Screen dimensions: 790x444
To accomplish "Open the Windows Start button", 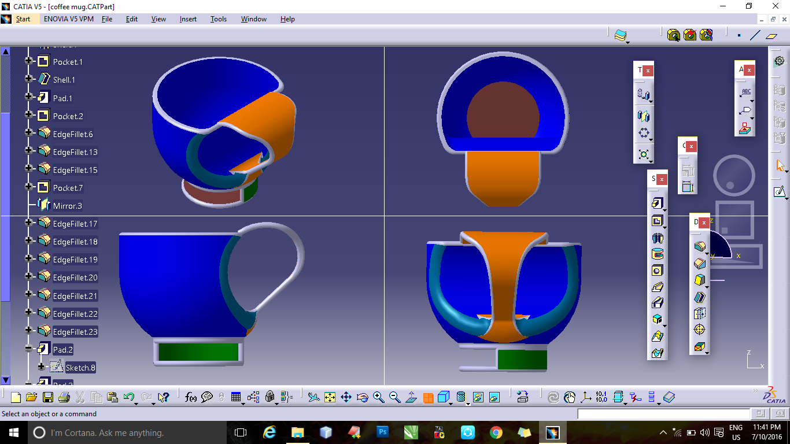I will 14,432.
